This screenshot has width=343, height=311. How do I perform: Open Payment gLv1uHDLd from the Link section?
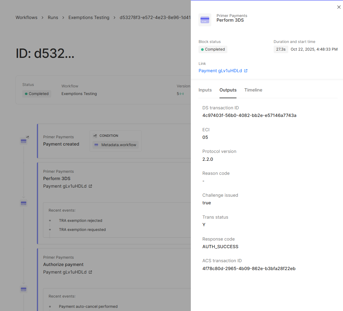pyautogui.click(x=221, y=70)
